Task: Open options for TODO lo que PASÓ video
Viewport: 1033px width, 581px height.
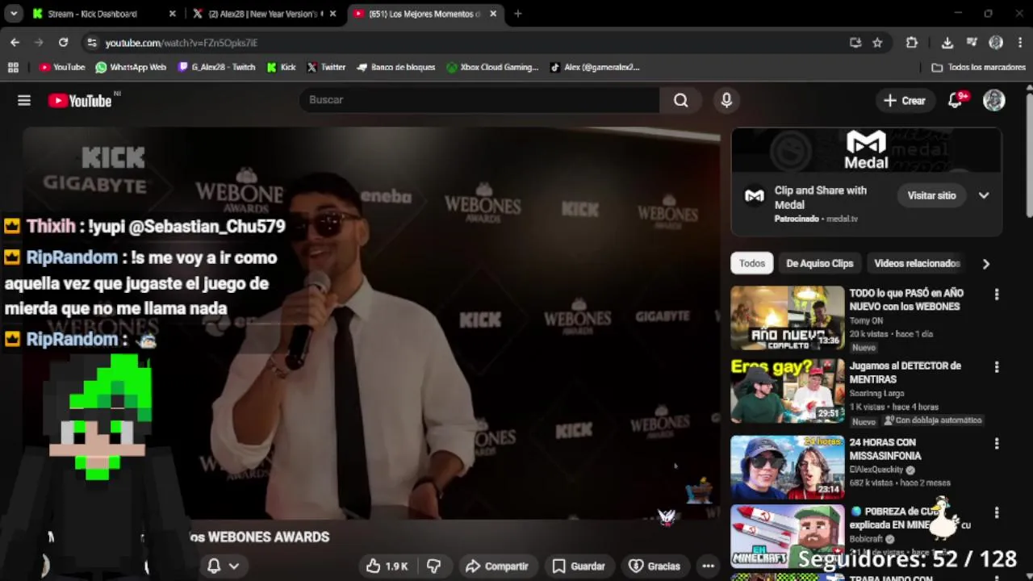Action: 997,295
